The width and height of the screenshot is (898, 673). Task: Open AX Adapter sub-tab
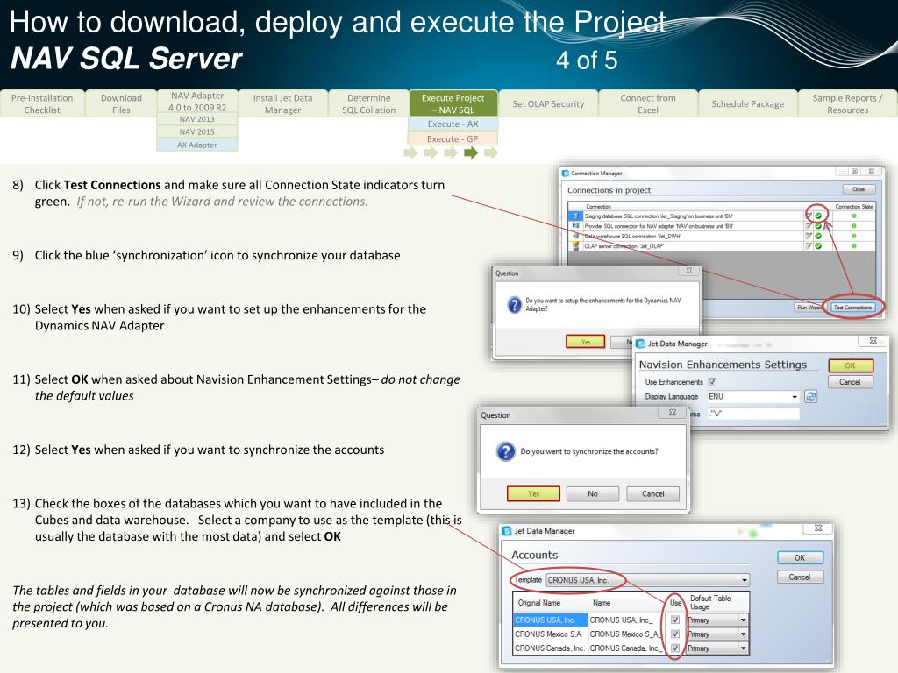(x=197, y=145)
